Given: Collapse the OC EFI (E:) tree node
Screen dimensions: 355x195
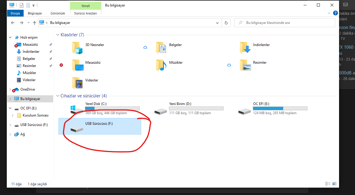Looking at the screenshot, I should [10, 108].
